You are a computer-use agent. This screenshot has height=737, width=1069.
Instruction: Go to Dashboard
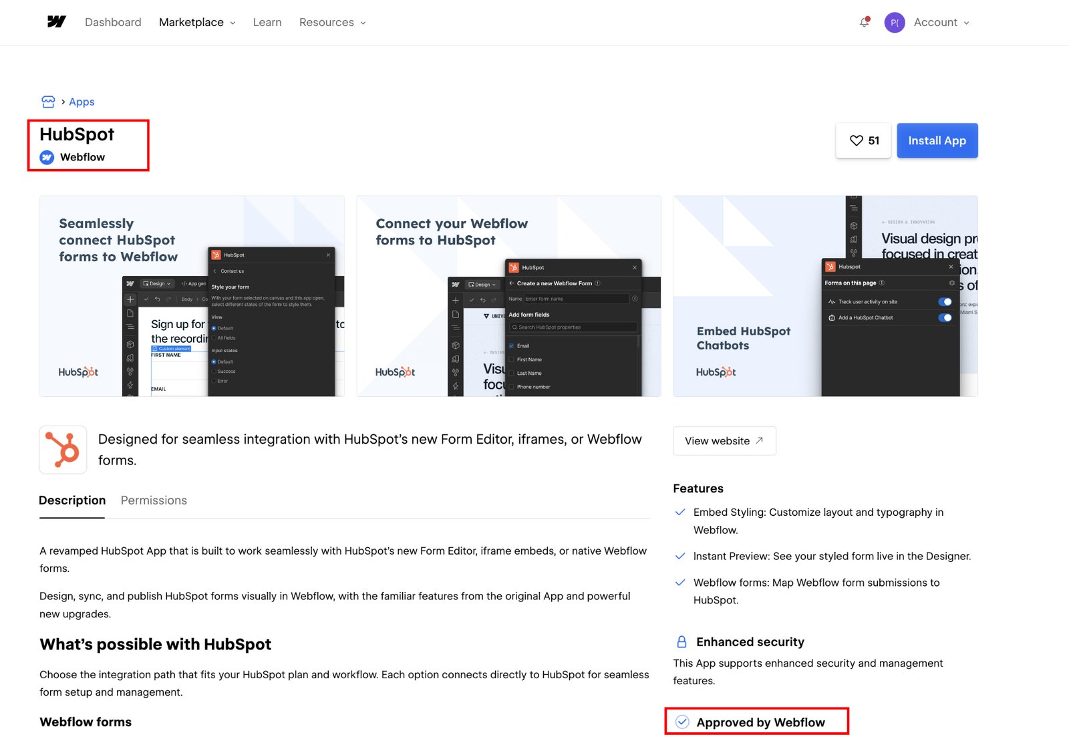coord(113,22)
